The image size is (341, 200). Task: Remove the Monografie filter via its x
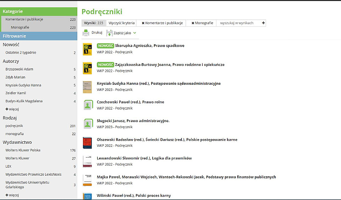click(x=193, y=23)
